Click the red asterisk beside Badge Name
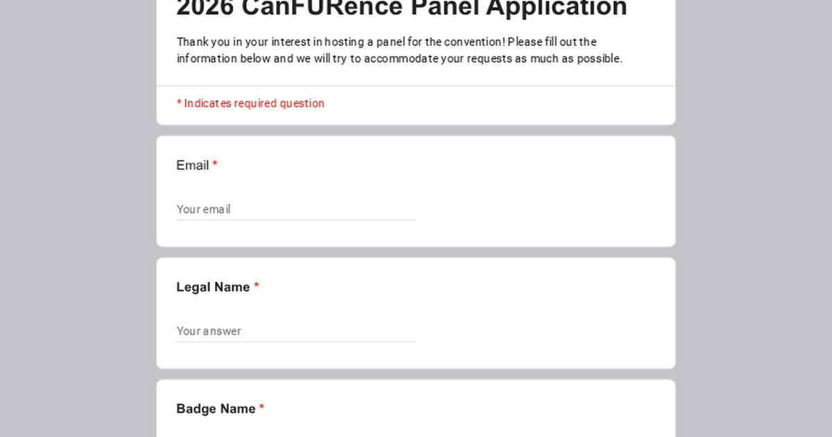Image resolution: width=832 pixels, height=437 pixels. click(x=262, y=409)
